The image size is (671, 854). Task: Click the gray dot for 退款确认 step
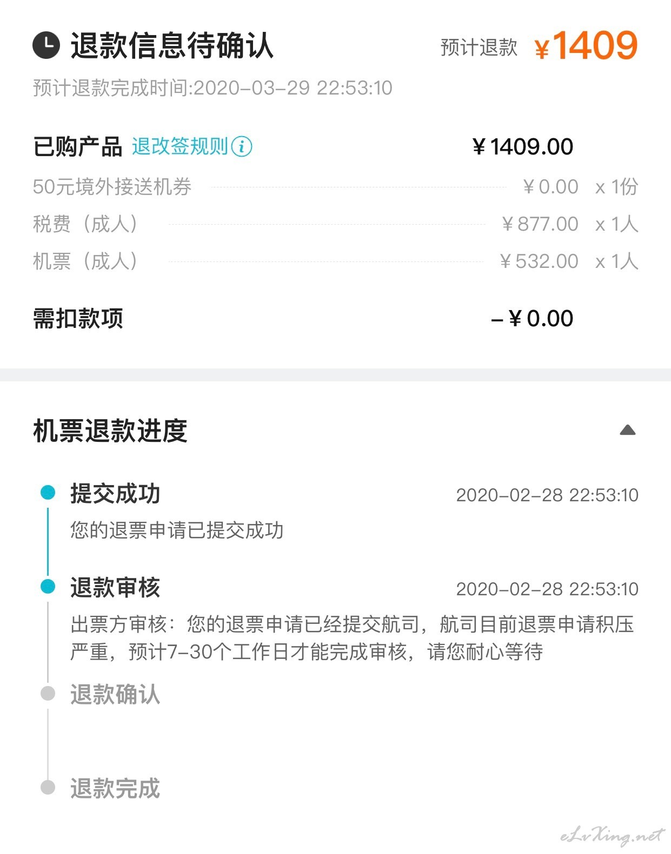[48, 693]
